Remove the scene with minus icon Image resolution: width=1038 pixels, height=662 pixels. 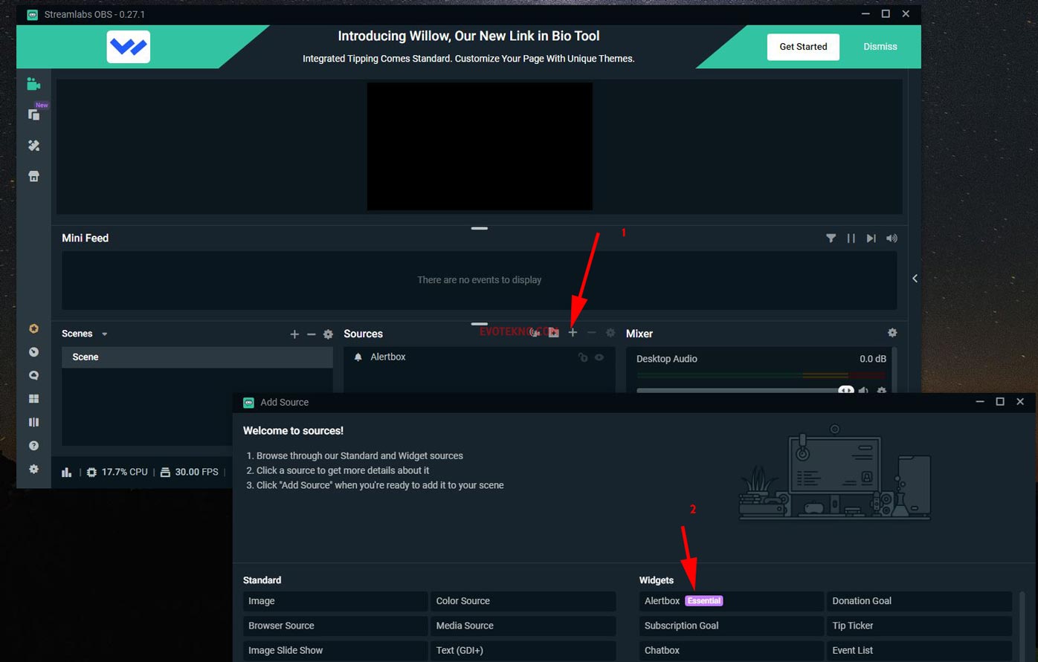click(x=312, y=334)
